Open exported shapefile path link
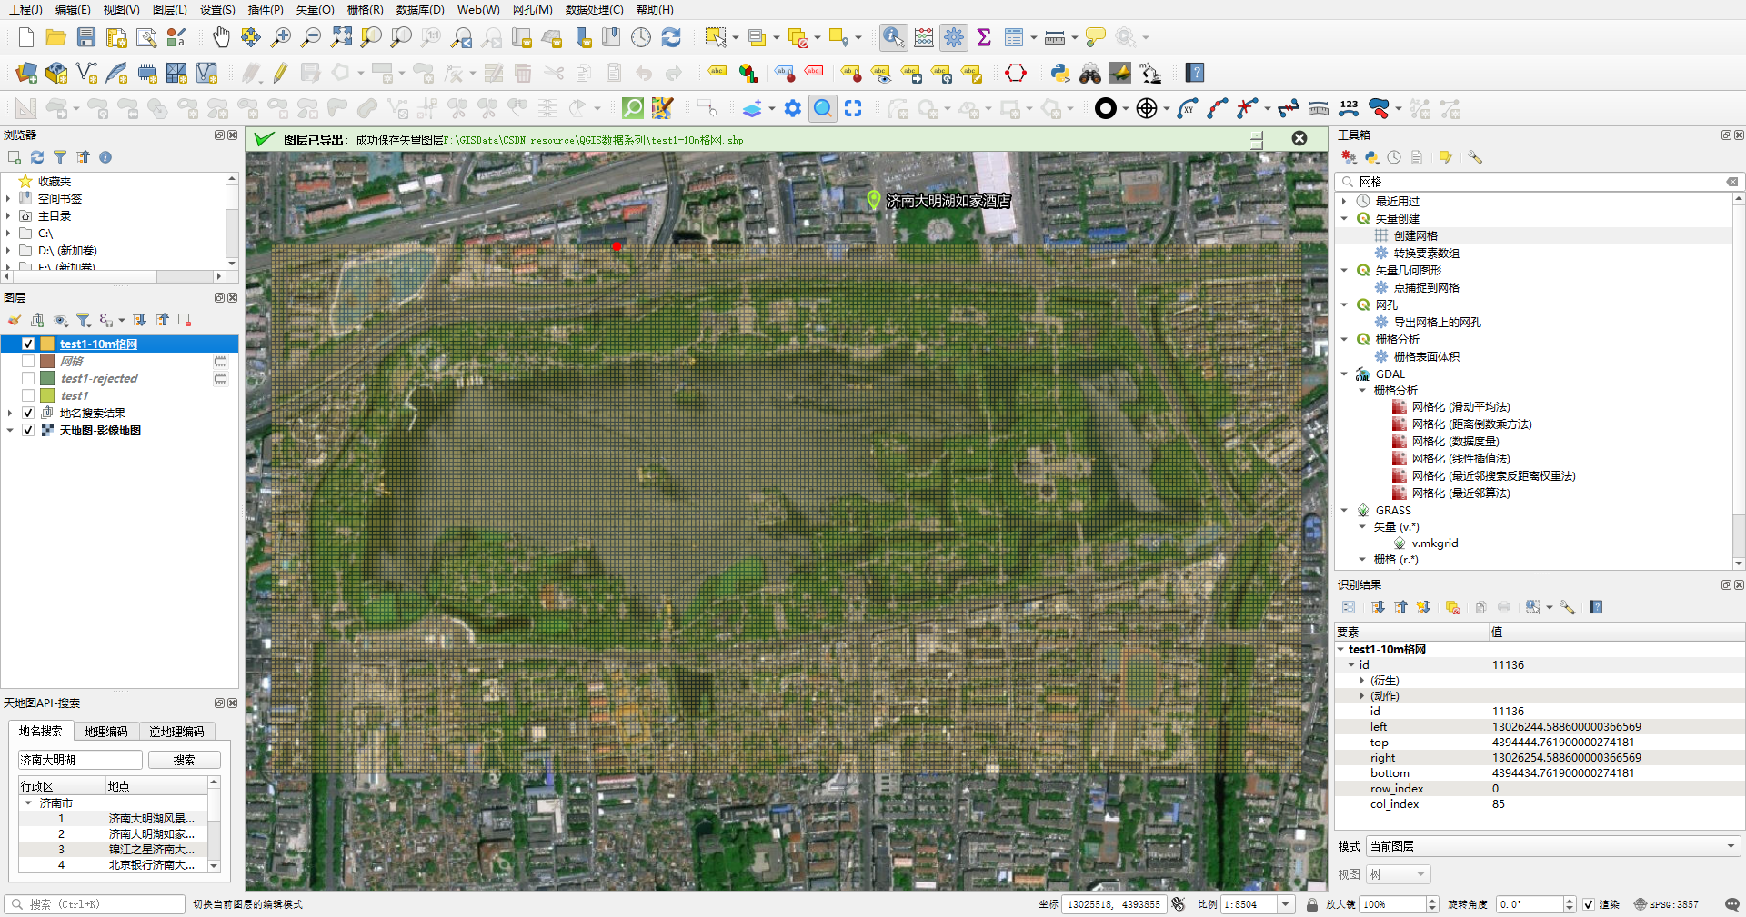 click(594, 140)
